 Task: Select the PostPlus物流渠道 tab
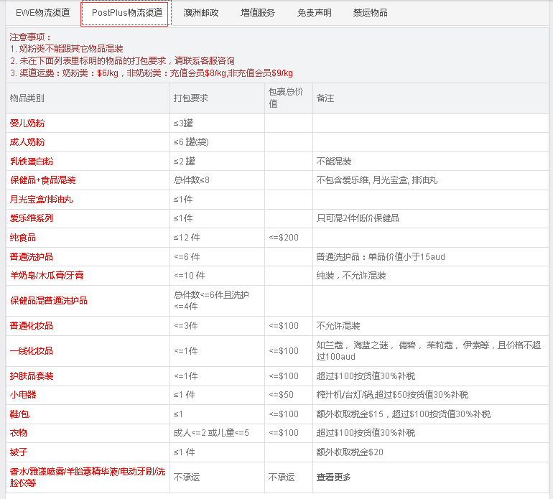tap(126, 13)
